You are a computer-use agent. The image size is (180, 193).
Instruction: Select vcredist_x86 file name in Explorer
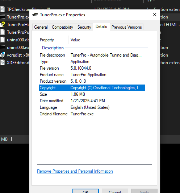coord(18,55)
